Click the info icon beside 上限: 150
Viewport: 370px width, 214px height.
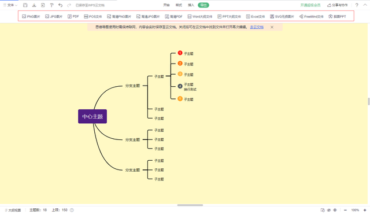click(72, 210)
